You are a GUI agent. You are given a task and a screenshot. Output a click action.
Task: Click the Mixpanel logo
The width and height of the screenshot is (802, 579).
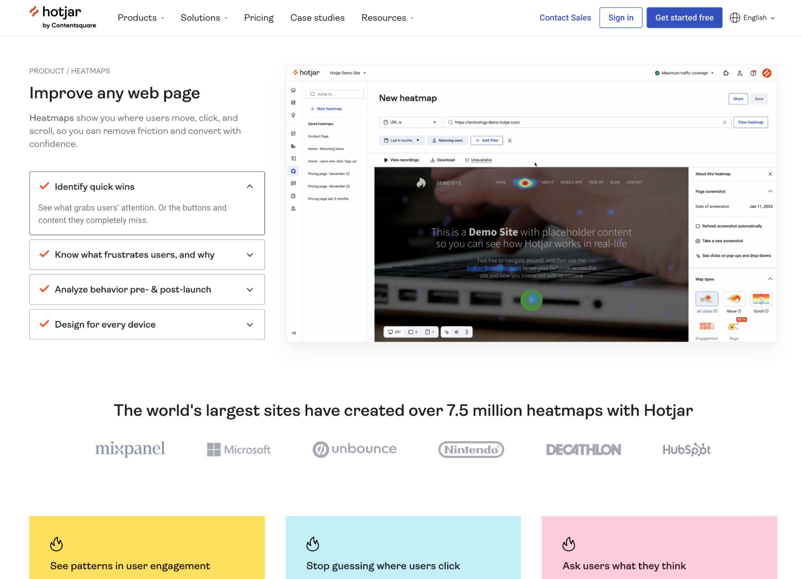point(130,449)
